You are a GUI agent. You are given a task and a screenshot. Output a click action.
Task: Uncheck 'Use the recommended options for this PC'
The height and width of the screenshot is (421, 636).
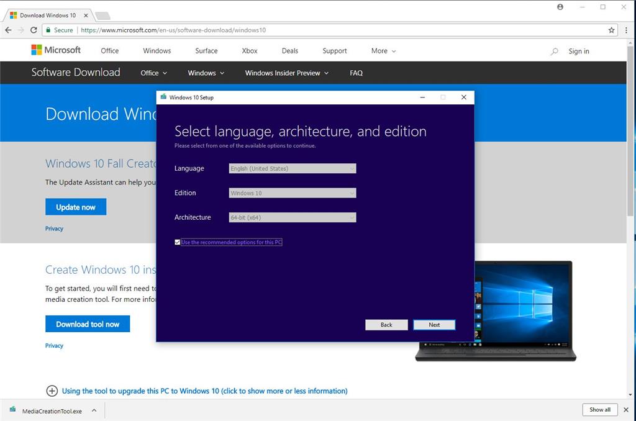tap(178, 242)
